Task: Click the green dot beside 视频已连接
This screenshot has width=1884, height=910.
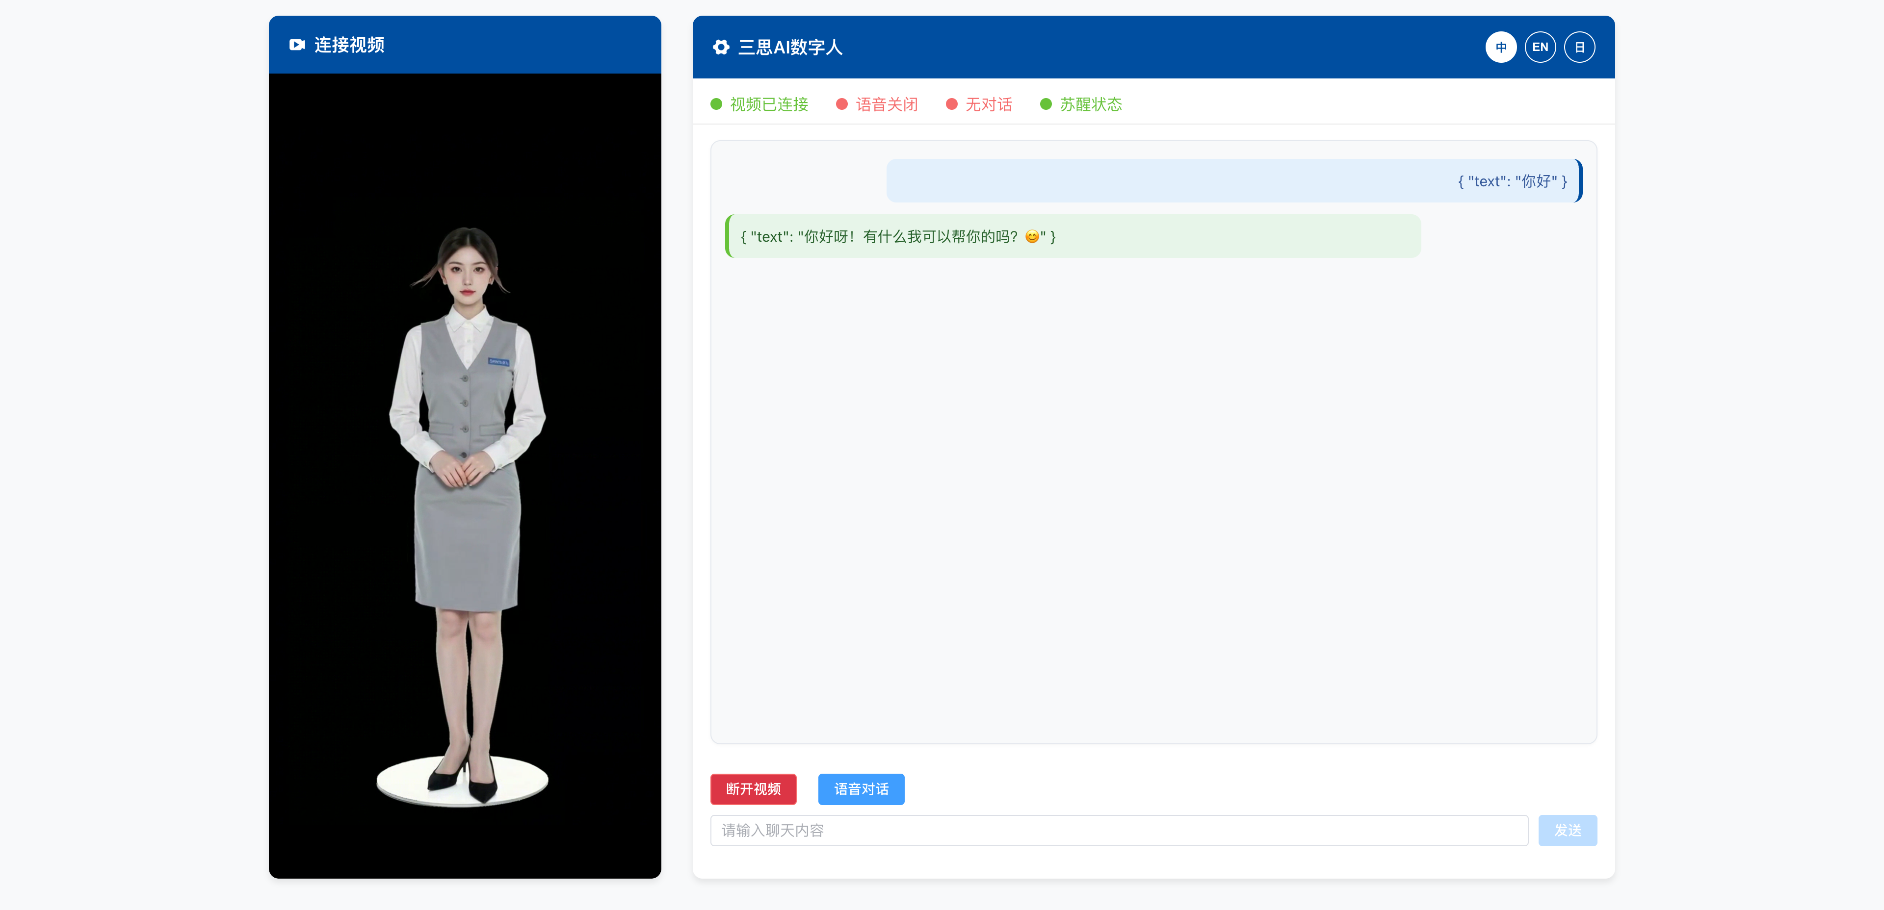Action: pos(716,104)
